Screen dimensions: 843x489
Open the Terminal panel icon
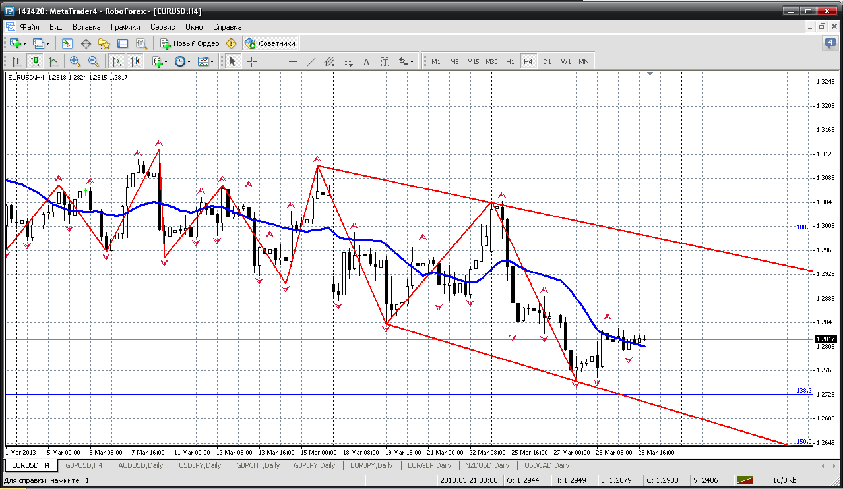[x=123, y=43]
